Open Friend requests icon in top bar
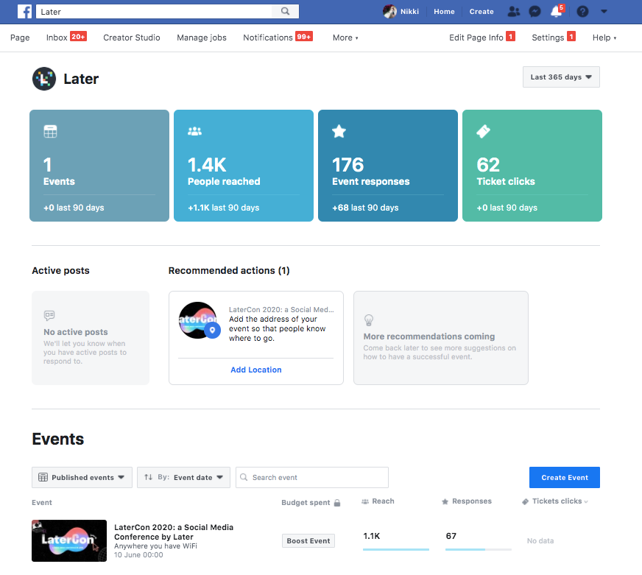The width and height of the screenshot is (642, 575). click(x=513, y=12)
